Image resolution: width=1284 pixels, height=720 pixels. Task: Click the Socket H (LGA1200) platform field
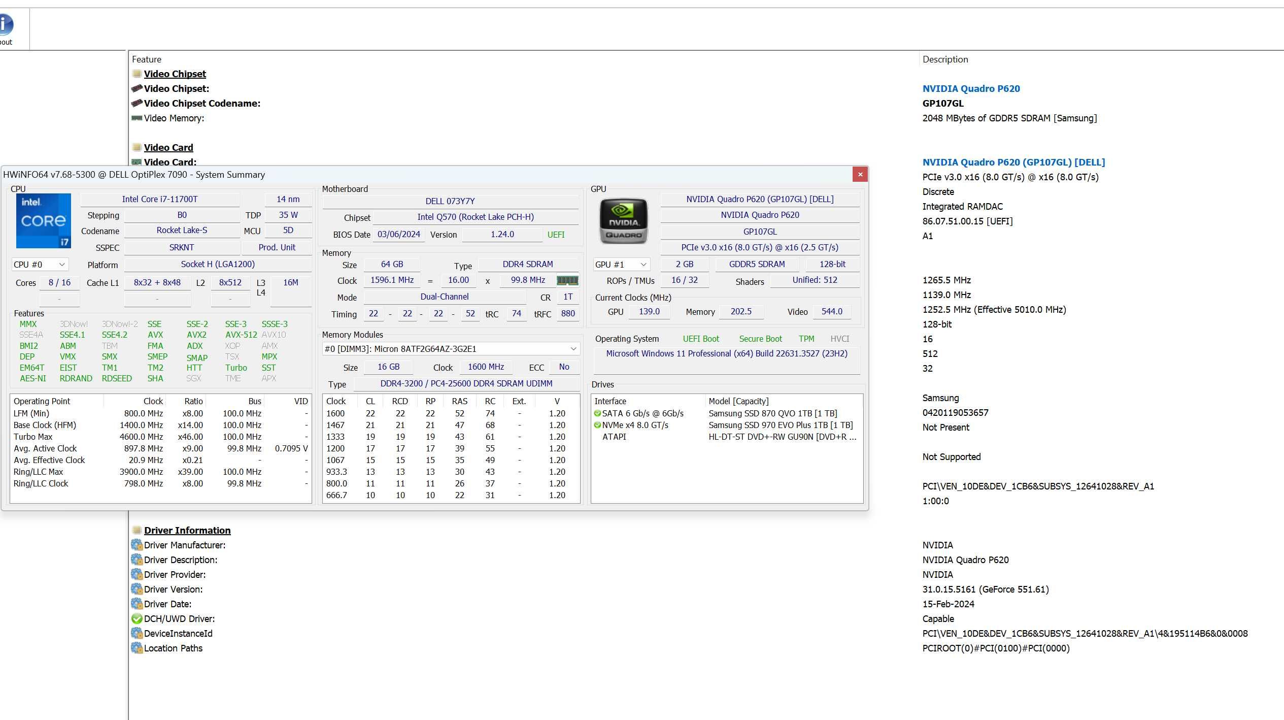pos(218,264)
